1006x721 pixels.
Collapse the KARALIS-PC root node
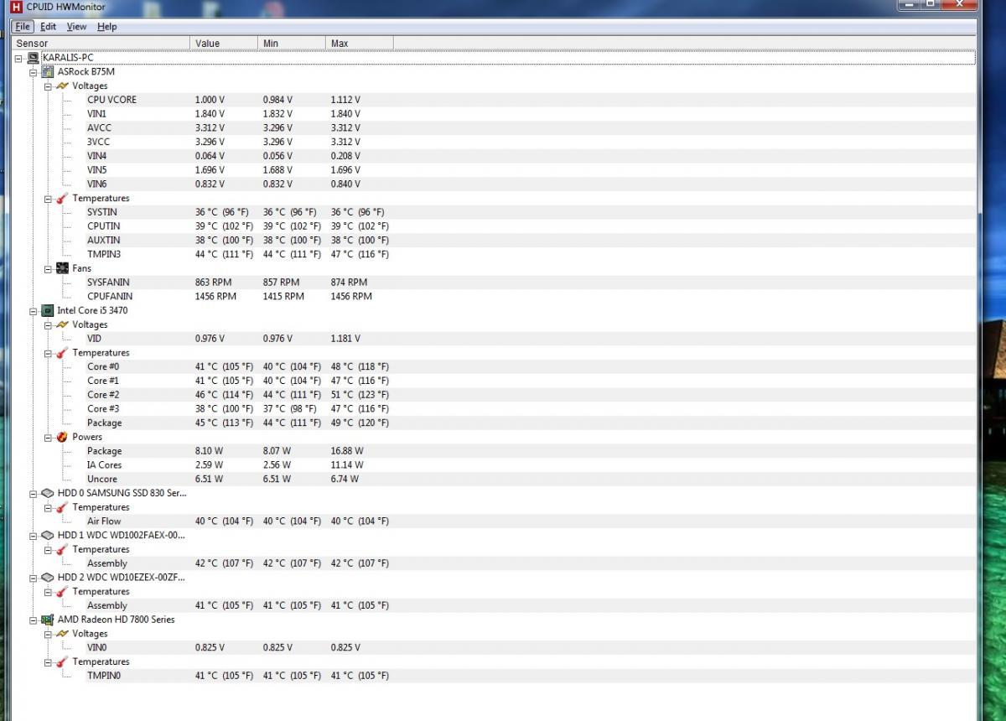(18, 58)
